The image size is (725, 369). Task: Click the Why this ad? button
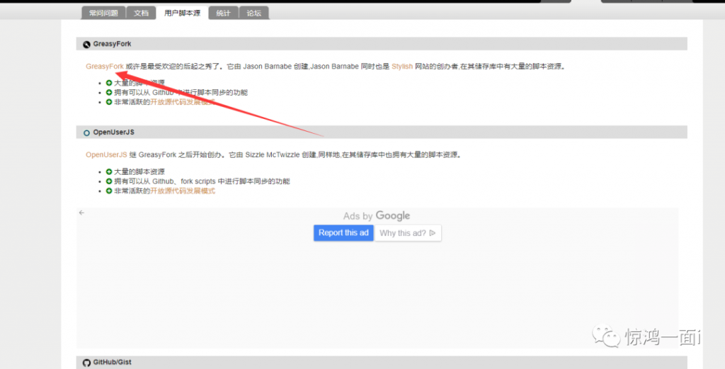click(407, 233)
